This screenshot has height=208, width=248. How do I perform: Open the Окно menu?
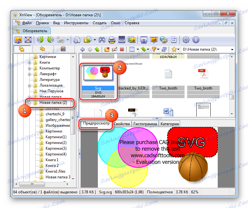[x=115, y=23]
